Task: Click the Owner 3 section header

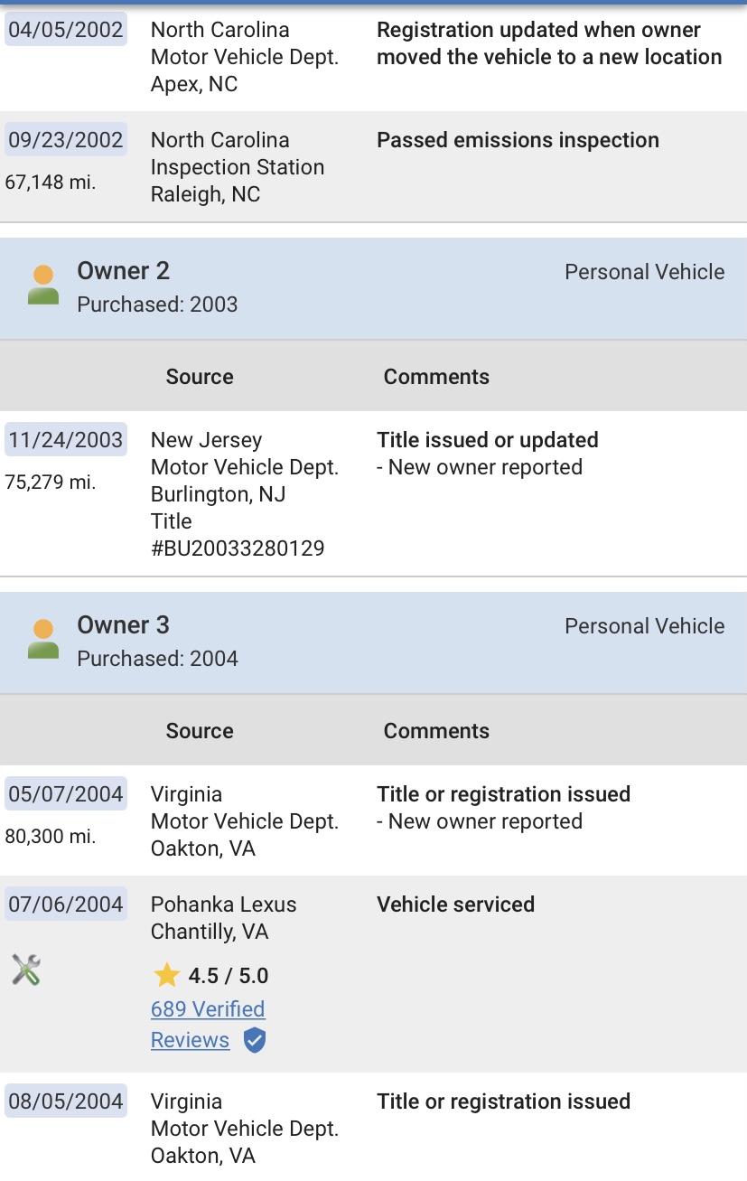Action: [x=373, y=642]
